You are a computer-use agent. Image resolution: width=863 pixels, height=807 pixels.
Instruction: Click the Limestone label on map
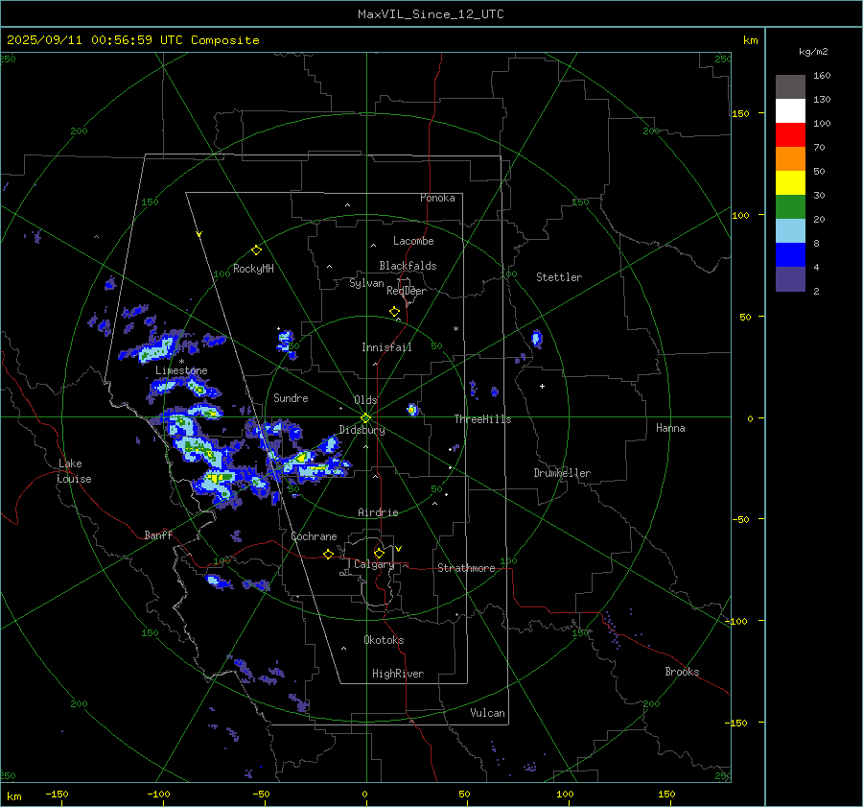[181, 370]
